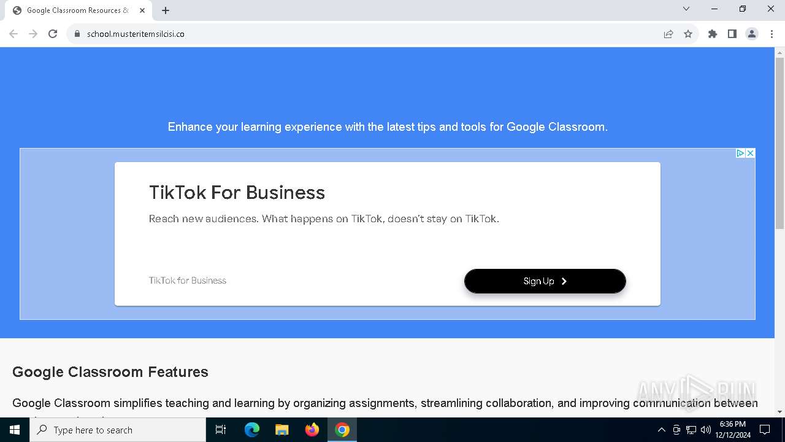Open the Windows Start menu
785x442 pixels.
pyautogui.click(x=15, y=430)
